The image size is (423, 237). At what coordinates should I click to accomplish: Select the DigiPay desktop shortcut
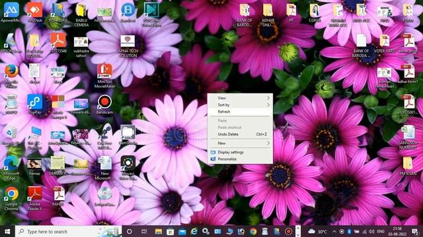tap(34, 104)
